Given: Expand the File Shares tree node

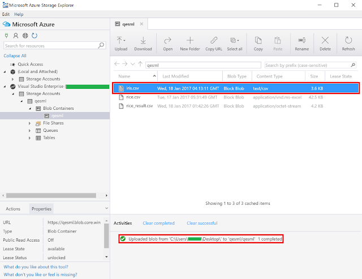Looking at the screenshot, I should [x=30, y=122].
